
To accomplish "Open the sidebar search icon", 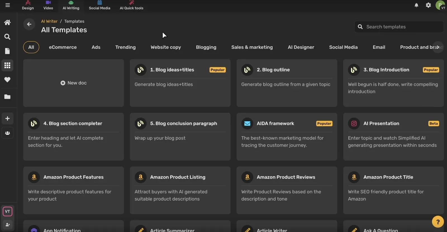I will (7, 37).
